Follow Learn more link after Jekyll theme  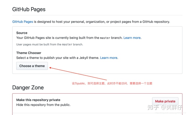tap(109, 58)
